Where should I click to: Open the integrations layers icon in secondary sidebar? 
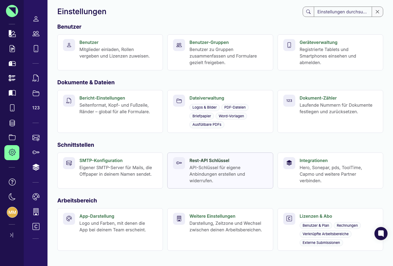pos(36,167)
